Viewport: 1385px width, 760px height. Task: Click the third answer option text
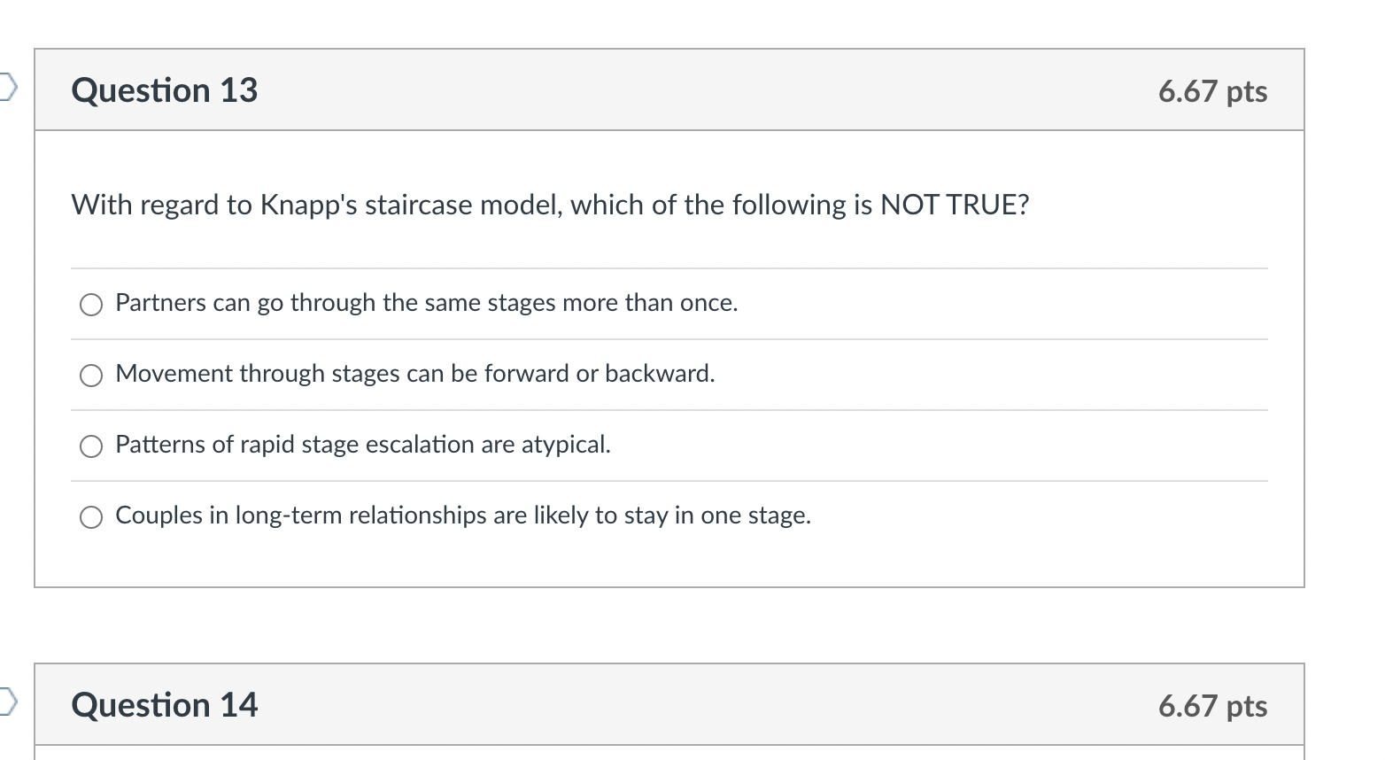tap(362, 445)
